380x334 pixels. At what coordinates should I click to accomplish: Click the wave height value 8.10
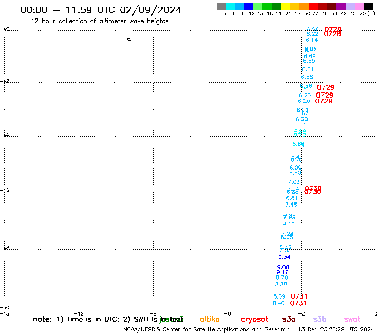click(289, 224)
